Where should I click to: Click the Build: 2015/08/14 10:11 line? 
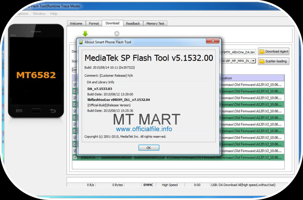(x=110, y=67)
